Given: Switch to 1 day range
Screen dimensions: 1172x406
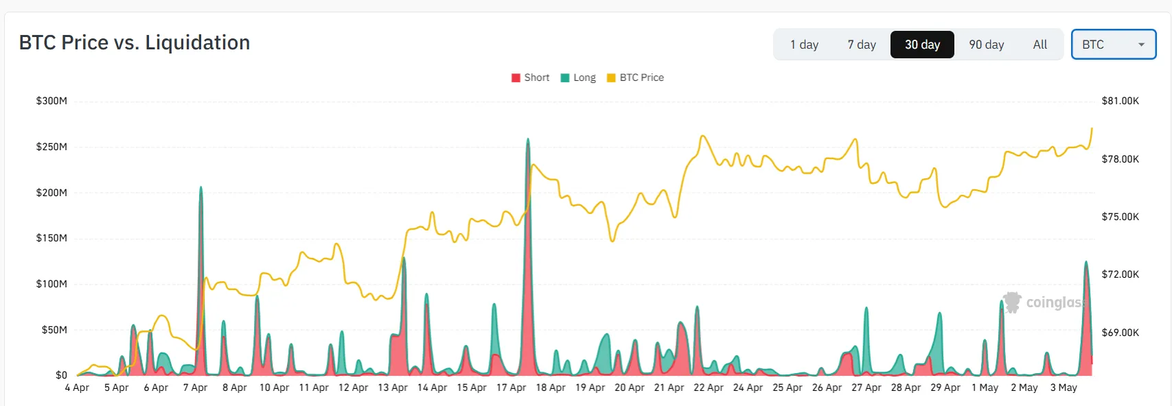Looking at the screenshot, I should (804, 45).
